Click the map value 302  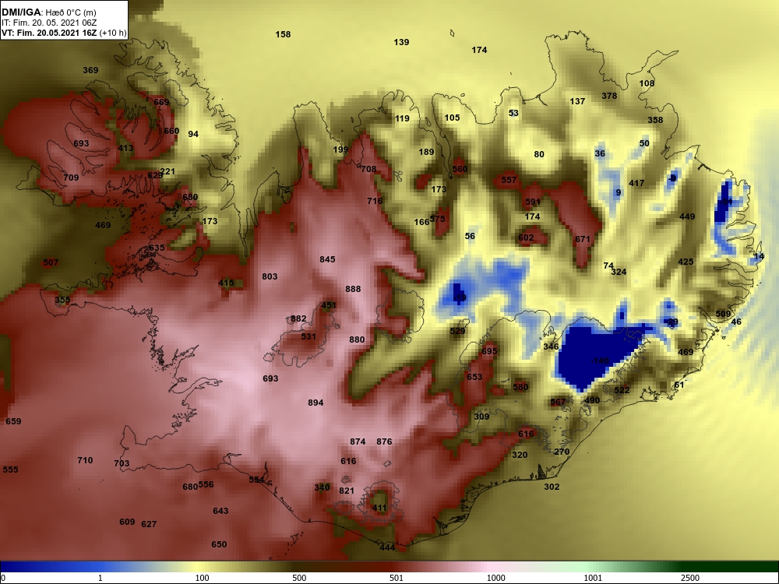(552, 487)
